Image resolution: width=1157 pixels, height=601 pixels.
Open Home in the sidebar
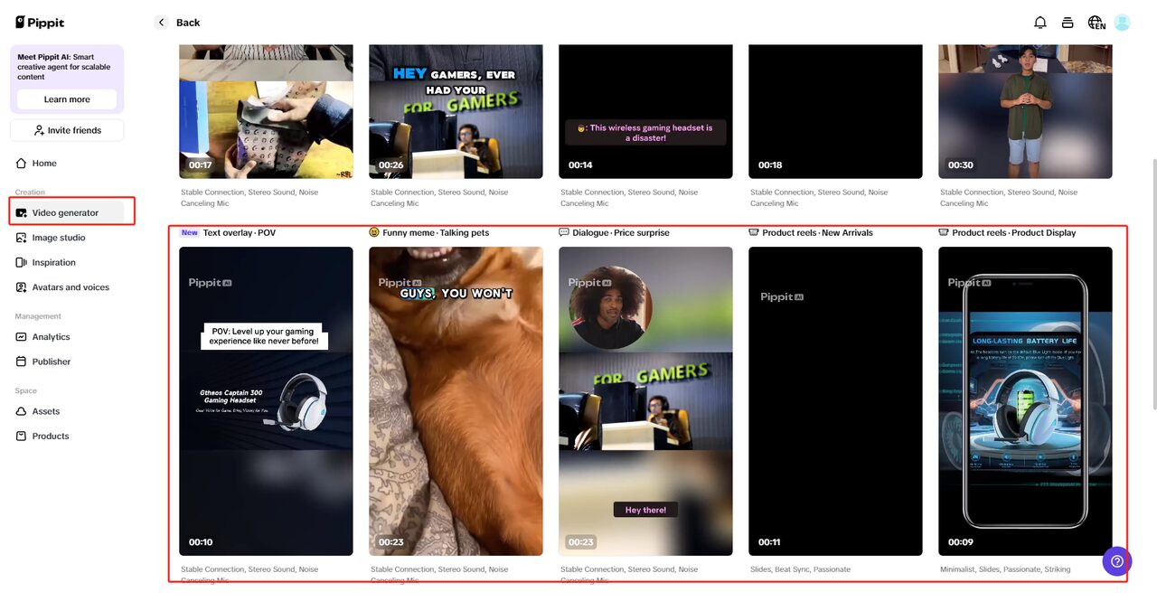(44, 164)
